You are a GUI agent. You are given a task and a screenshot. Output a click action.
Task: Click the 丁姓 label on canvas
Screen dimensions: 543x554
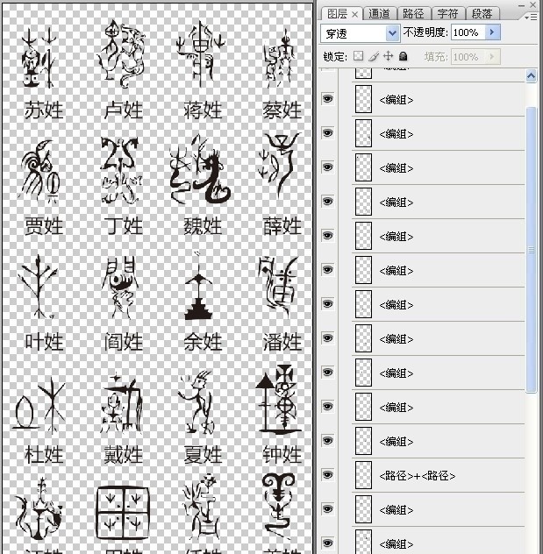[124, 226]
